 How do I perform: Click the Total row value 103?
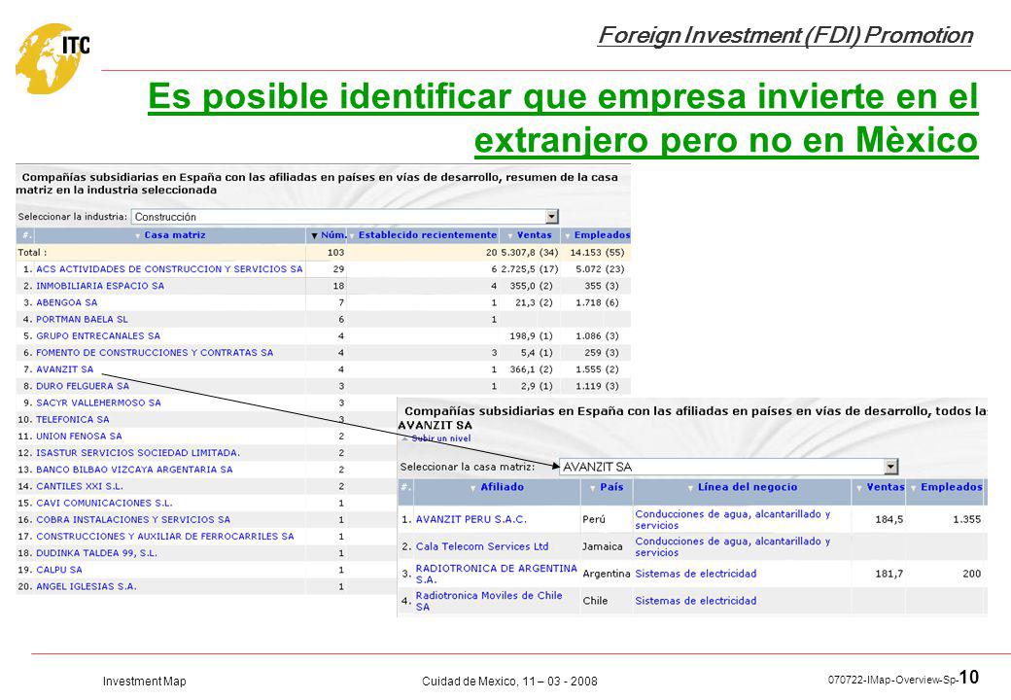click(336, 253)
